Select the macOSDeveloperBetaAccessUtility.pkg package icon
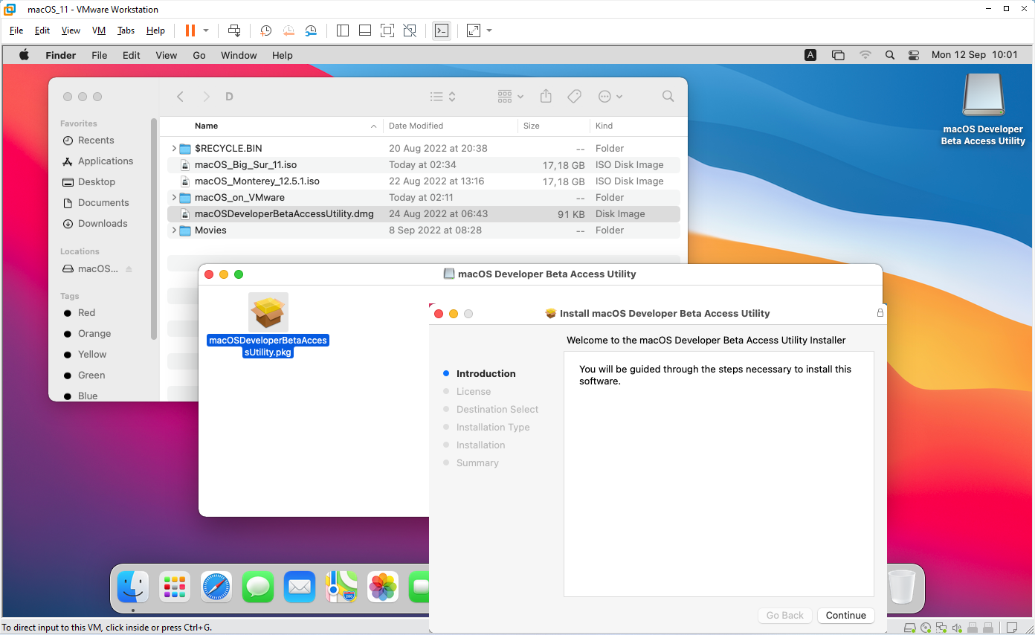 point(268,312)
